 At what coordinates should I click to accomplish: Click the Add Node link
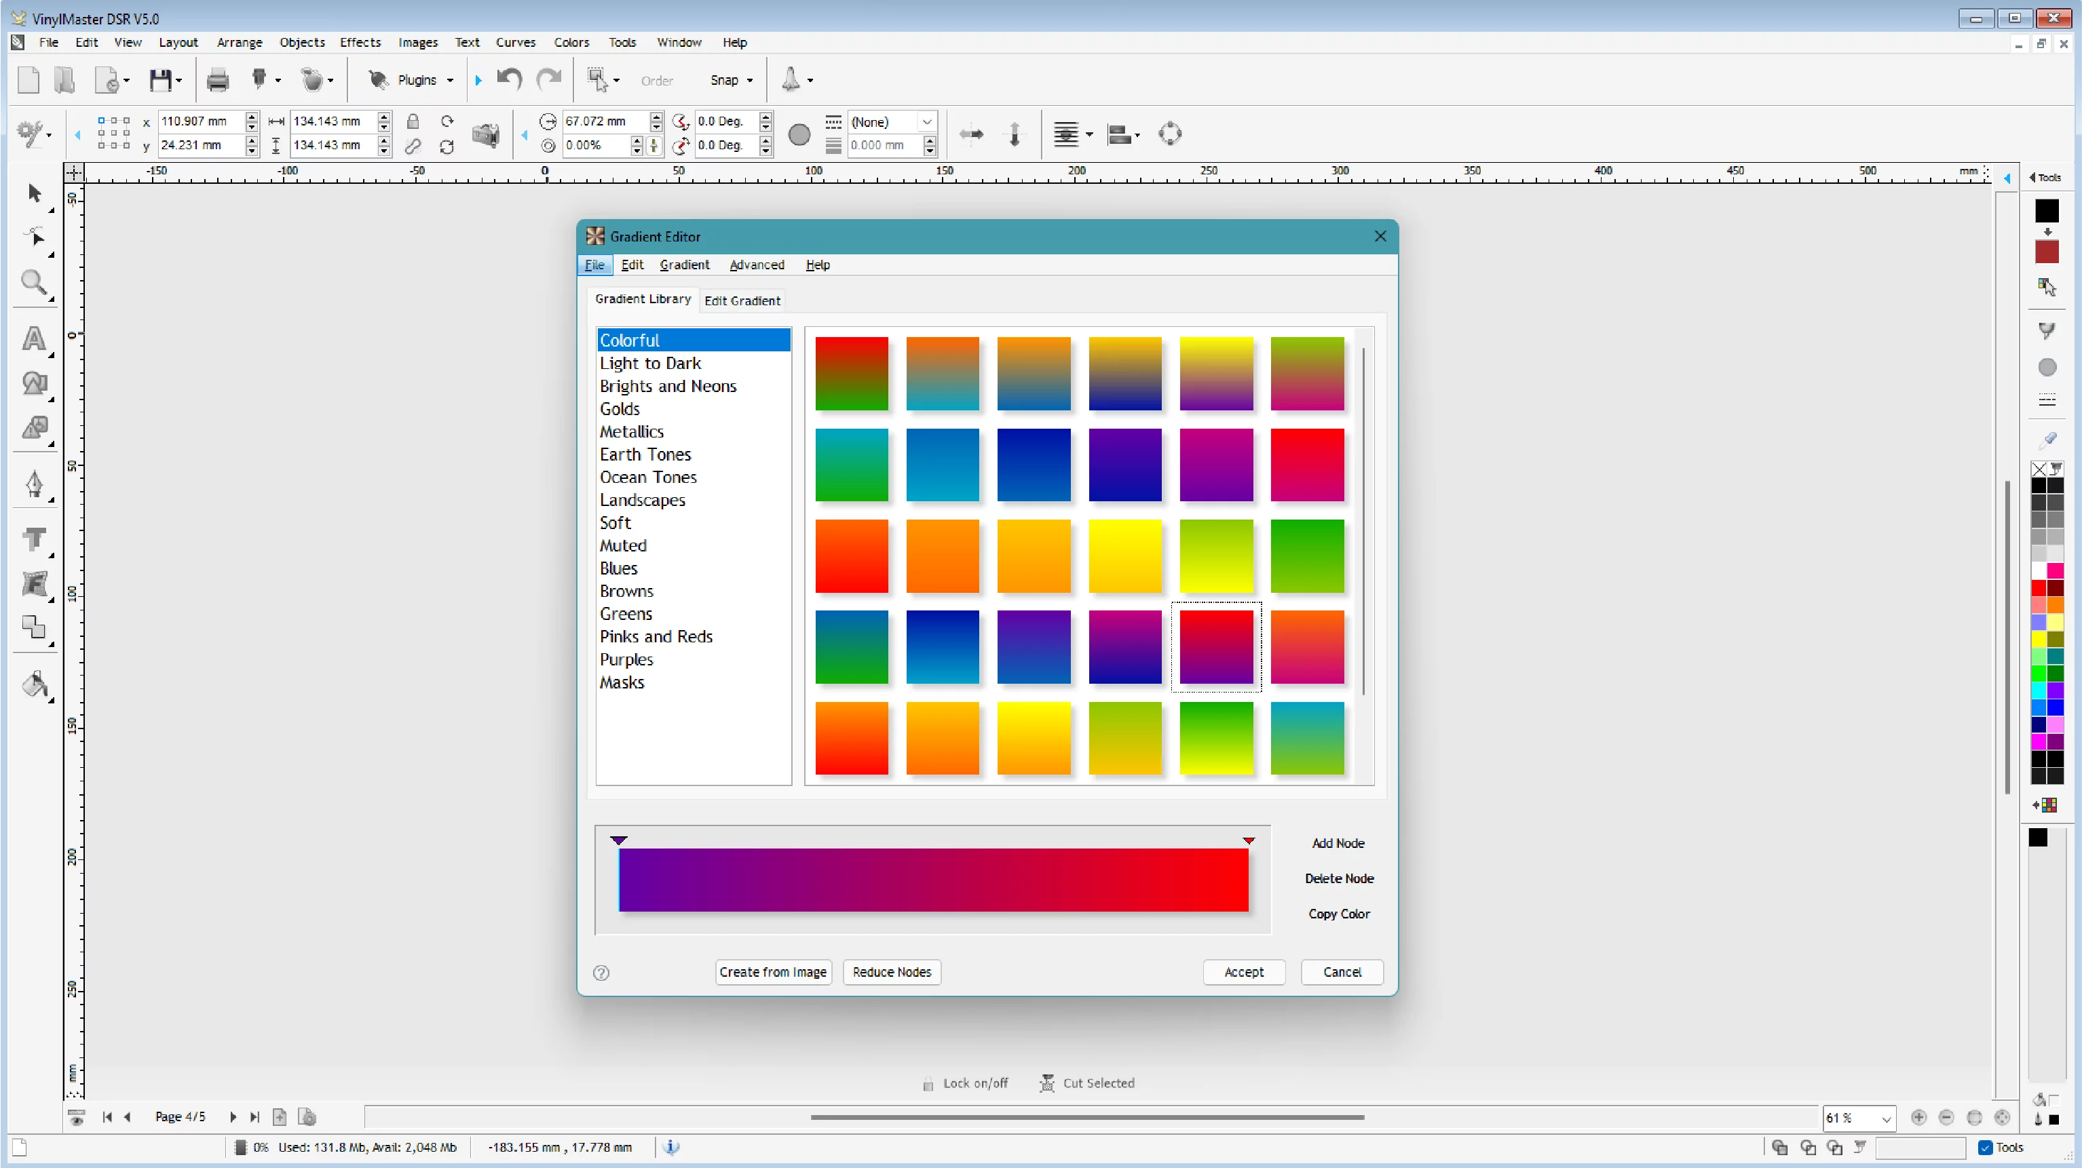[1338, 843]
